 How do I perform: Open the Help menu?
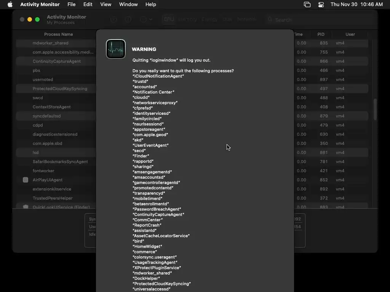coord(150,4)
